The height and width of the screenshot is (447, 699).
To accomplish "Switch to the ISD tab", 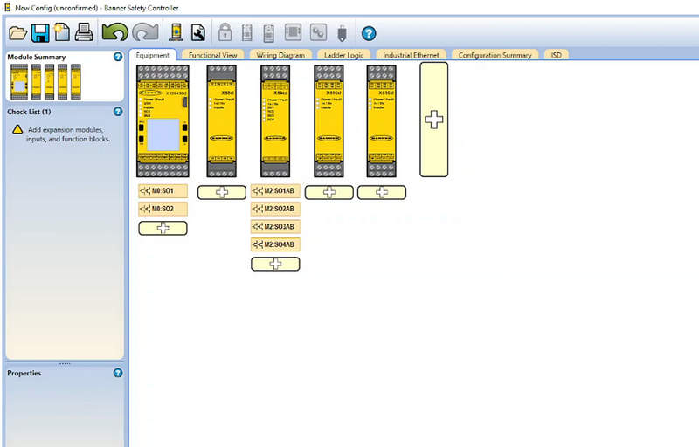I will tap(556, 55).
